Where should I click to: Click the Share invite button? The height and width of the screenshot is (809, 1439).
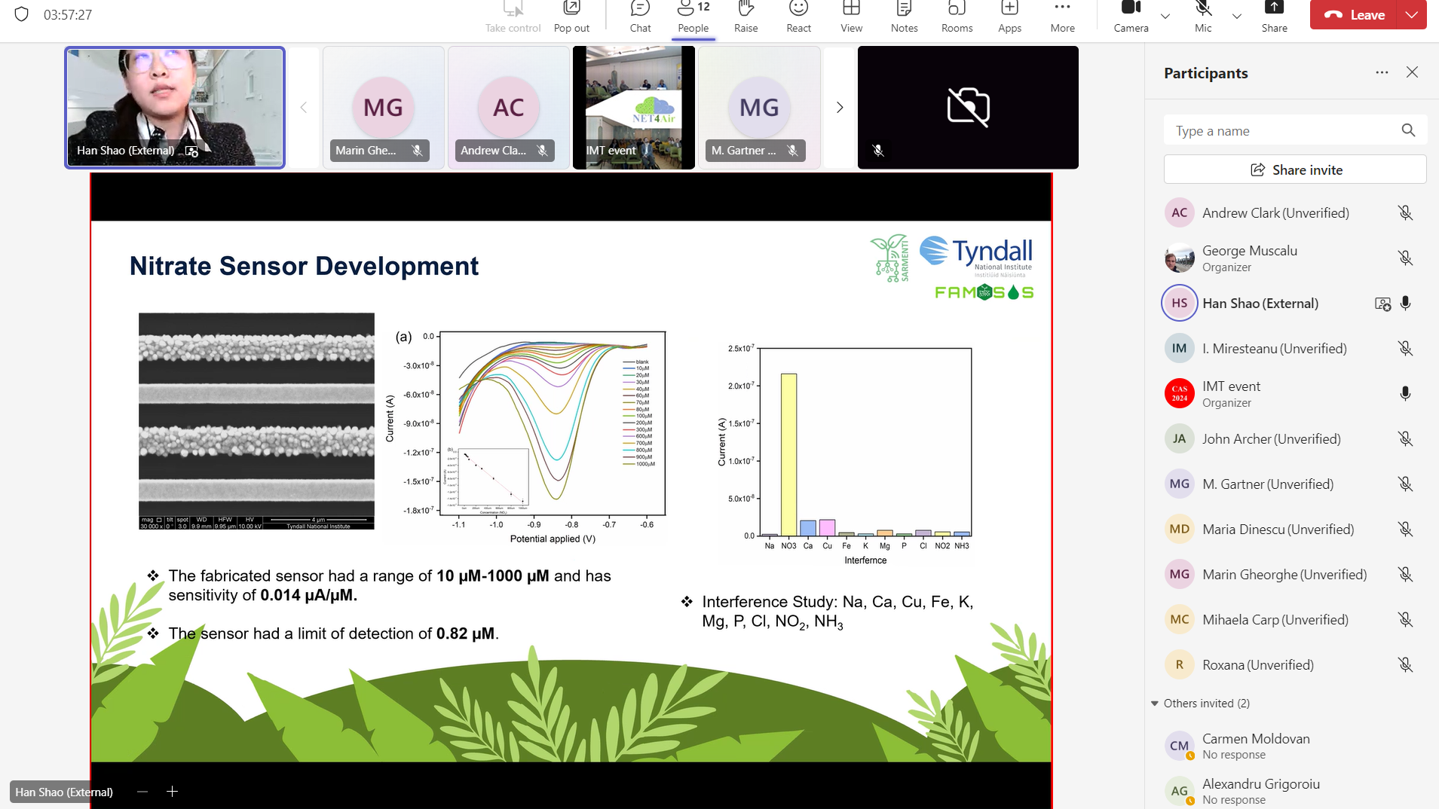click(x=1295, y=169)
